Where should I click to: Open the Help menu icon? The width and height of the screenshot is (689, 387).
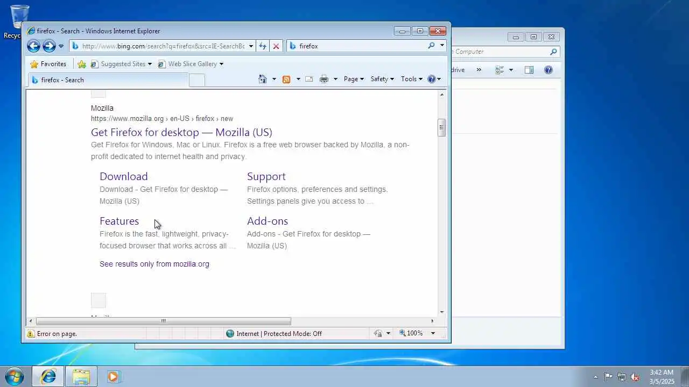pos(434,79)
